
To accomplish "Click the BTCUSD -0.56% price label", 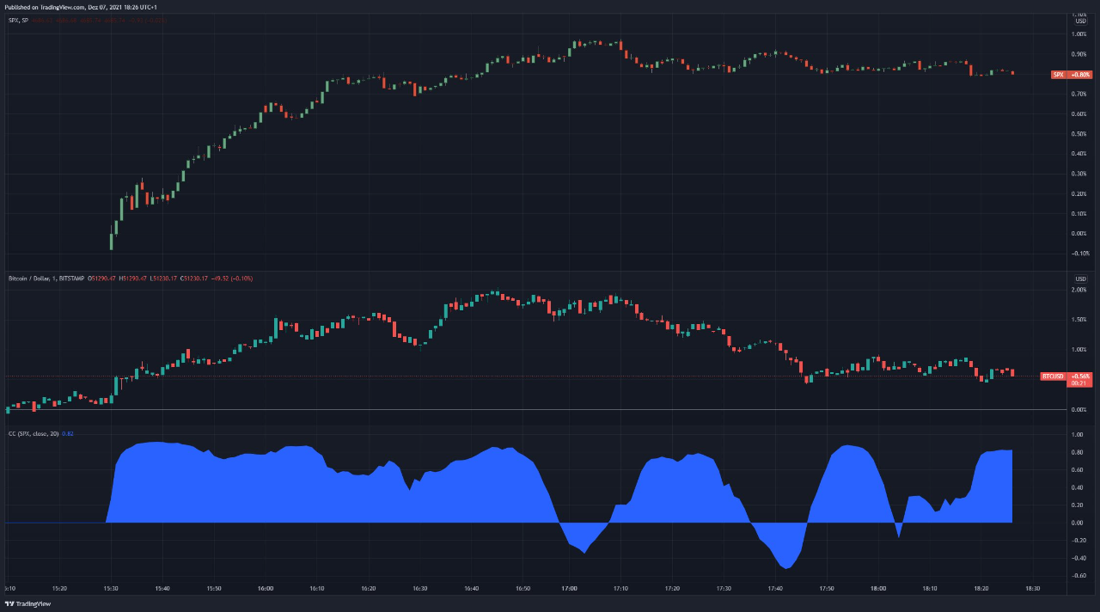I will pyautogui.click(x=1066, y=376).
